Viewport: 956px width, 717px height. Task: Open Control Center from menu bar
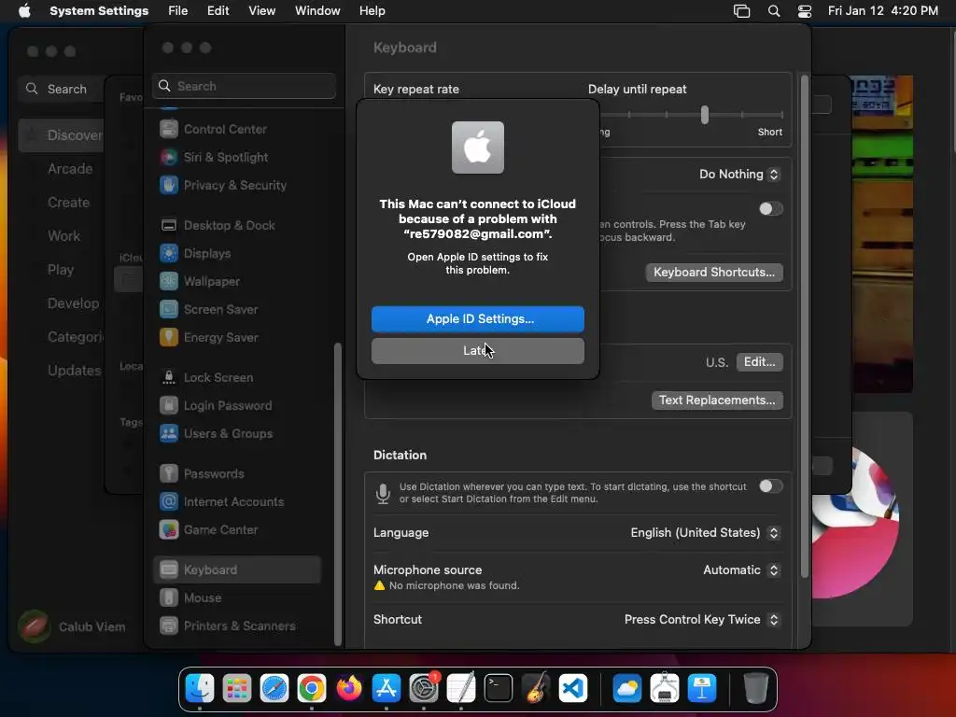point(805,11)
